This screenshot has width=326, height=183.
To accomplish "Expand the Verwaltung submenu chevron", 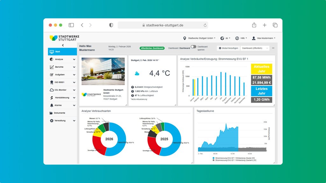I will pyautogui.click(x=74, y=121).
